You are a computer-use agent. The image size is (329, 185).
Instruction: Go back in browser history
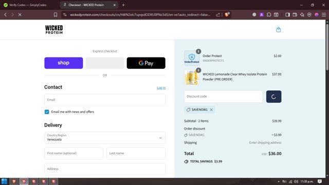pos(6,15)
